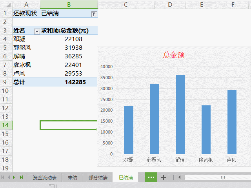The width and height of the screenshot is (251, 188).
Task: Show more sheets with the green ellipsis button
Action: pos(151,177)
